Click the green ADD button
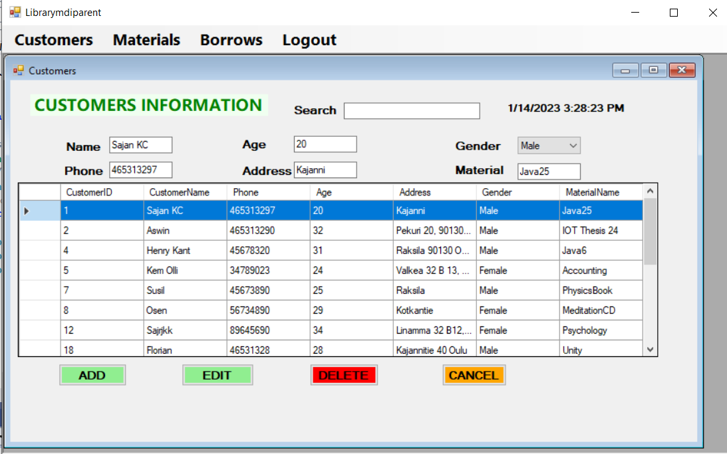 [92, 376]
